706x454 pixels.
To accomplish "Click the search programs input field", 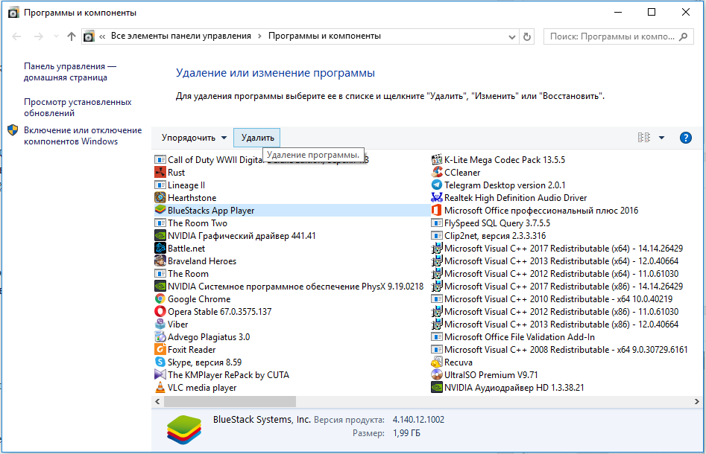I will click(x=615, y=36).
